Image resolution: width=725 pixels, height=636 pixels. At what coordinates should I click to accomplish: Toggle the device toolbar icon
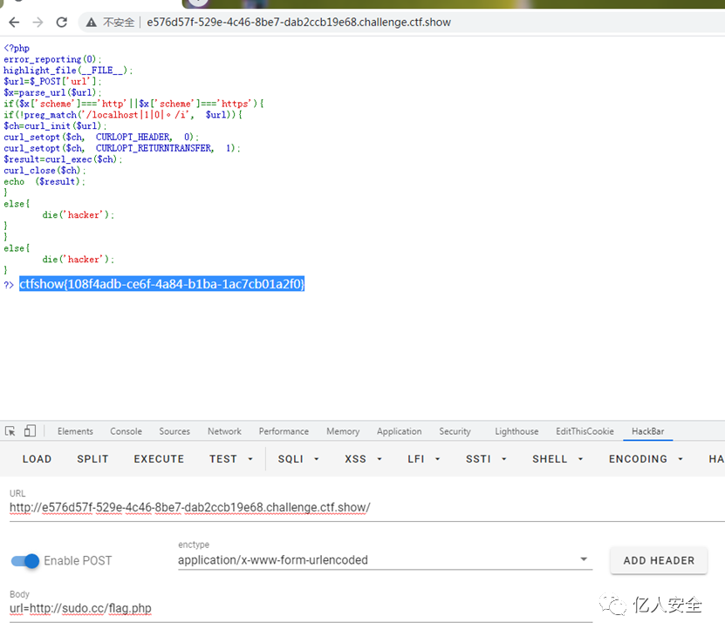coord(30,431)
